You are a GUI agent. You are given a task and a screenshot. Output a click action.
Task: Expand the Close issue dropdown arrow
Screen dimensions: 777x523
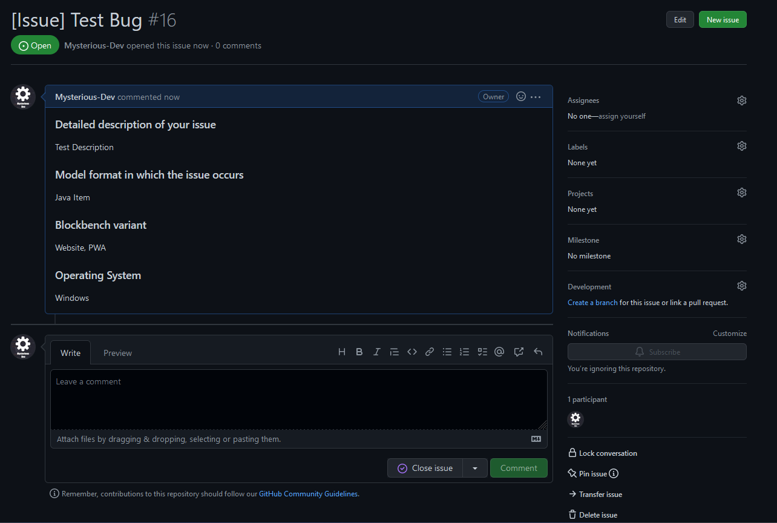[475, 468]
